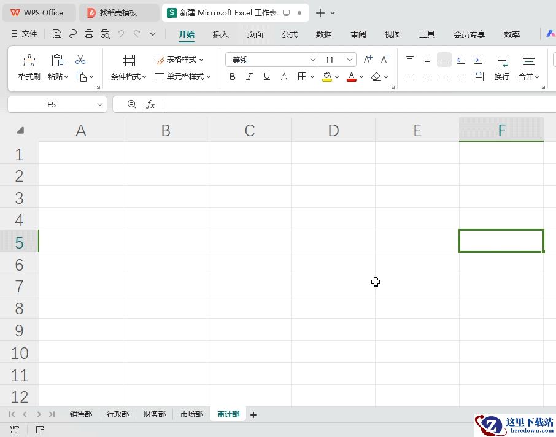The height and width of the screenshot is (437, 556).
Task: Switch to the WPS Office home tab
Action: (x=39, y=13)
